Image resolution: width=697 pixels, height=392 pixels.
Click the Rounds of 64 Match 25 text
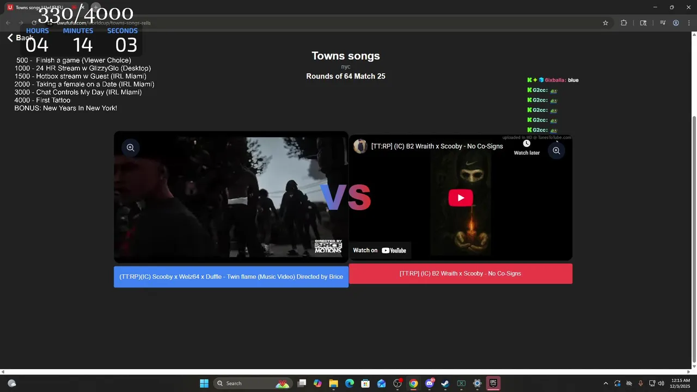346,76
